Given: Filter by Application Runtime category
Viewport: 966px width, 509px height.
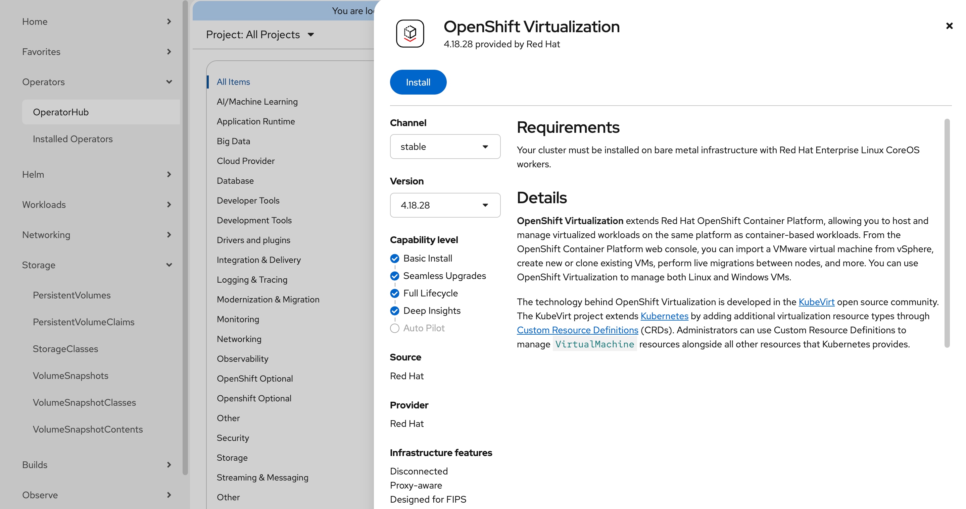Looking at the screenshot, I should (x=256, y=121).
